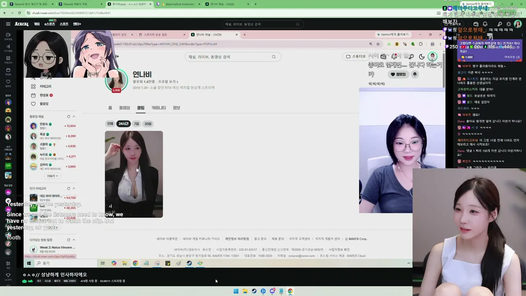Screen dimensions: 526x296
Task: Open the 팔로잉 heart icon in the dark sidebar
Action: pyautogui.click(x=8, y=82)
